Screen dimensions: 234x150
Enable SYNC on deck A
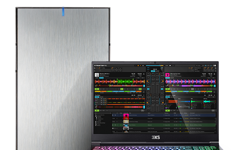(97, 78)
